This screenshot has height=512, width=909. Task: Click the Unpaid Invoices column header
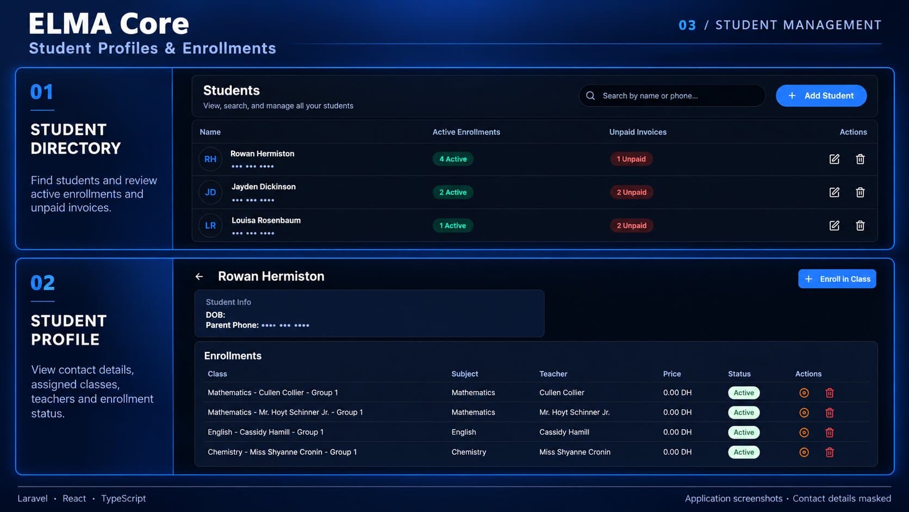point(638,132)
